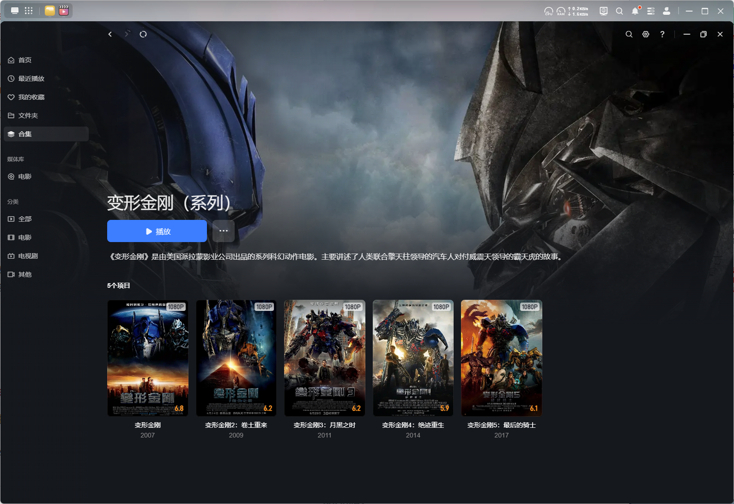Open the notifications bell
Image resolution: width=734 pixels, height=504 pixels.
click(x=636, y=11)
